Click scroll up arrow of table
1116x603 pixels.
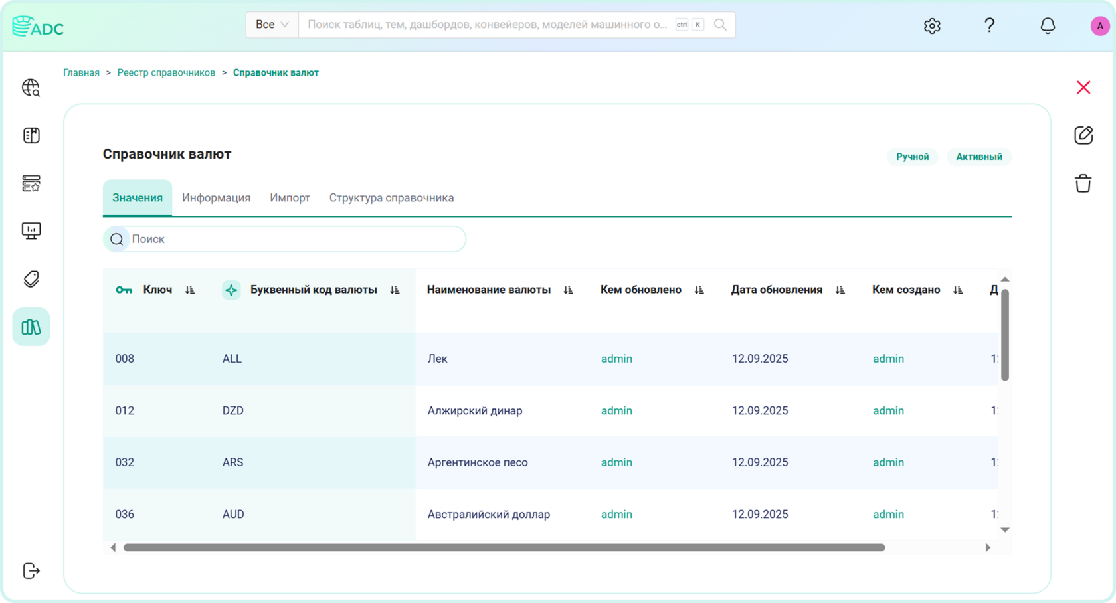point(1005,279)
